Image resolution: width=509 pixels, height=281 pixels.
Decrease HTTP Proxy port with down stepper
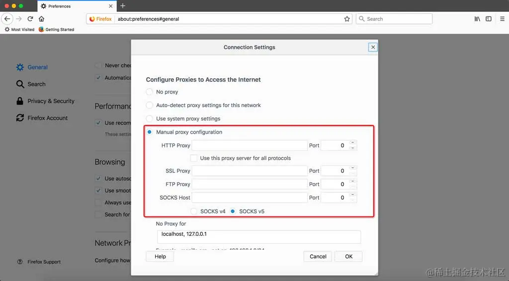(353, 148)
